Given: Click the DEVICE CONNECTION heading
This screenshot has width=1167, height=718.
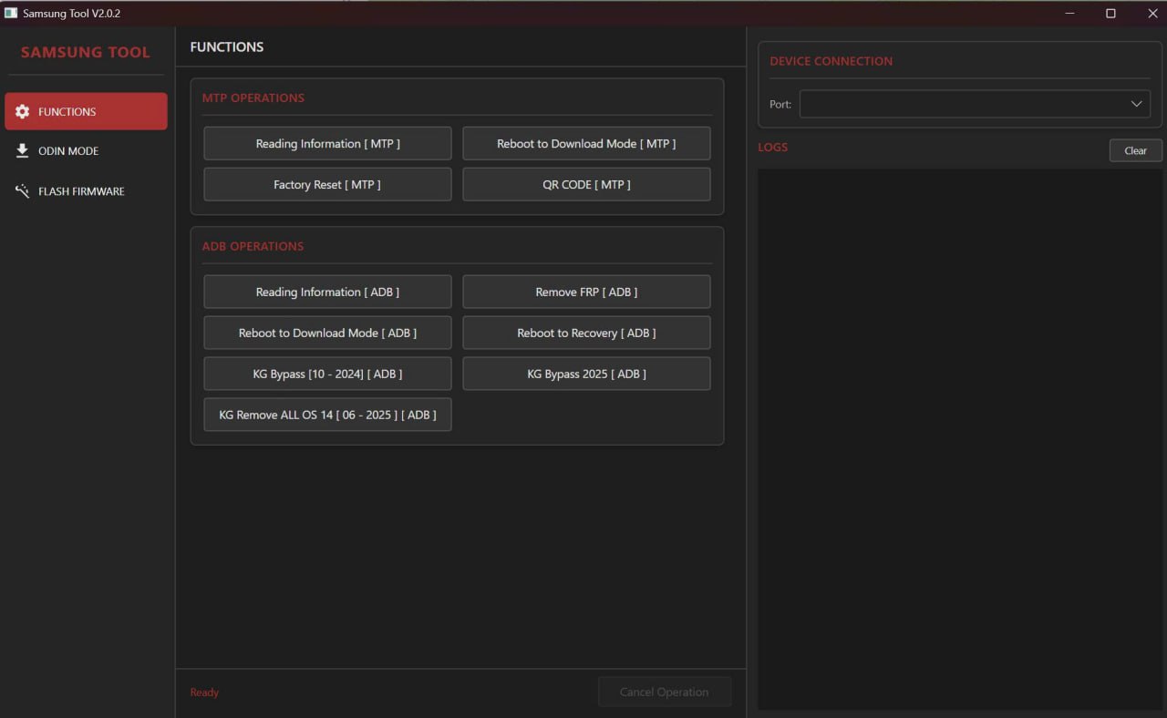Looking at the screenshot, I should coord(831,61).
